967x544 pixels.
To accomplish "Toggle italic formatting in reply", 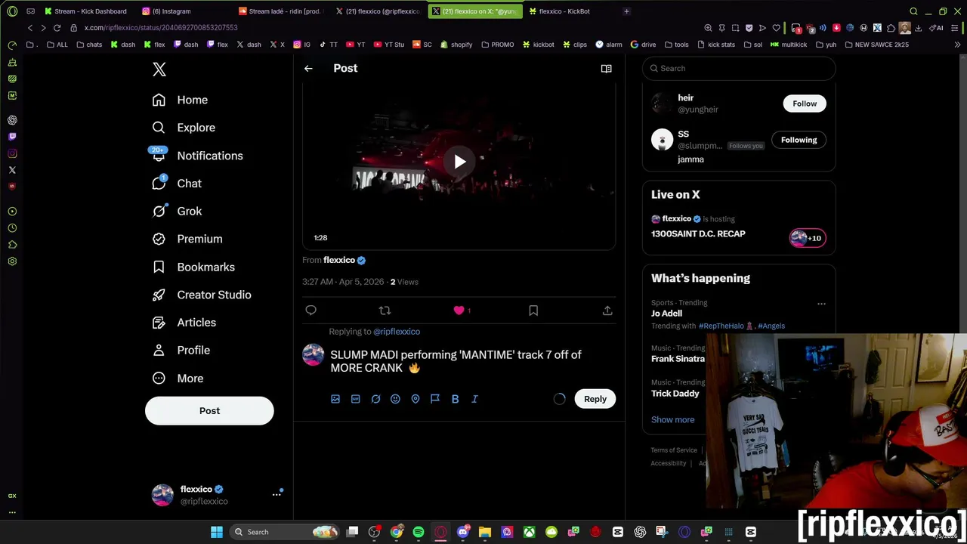I will click(x=474, y=399).
